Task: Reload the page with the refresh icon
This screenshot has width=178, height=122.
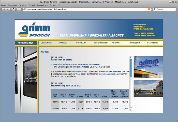Action: (13, 9)
